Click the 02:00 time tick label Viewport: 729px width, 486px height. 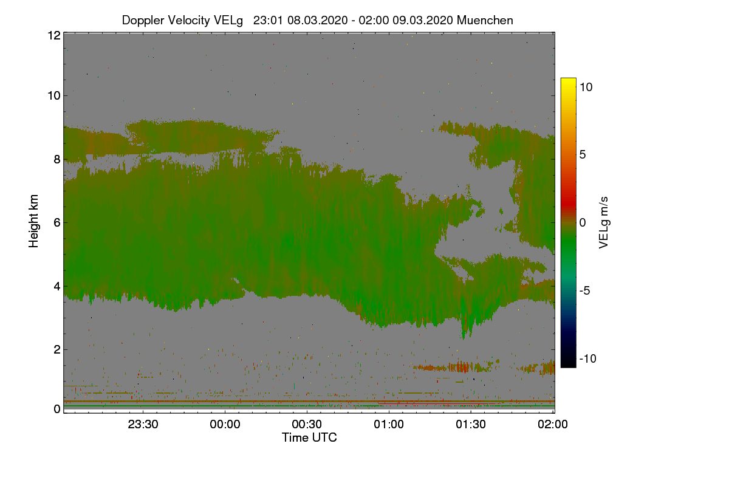553,424
